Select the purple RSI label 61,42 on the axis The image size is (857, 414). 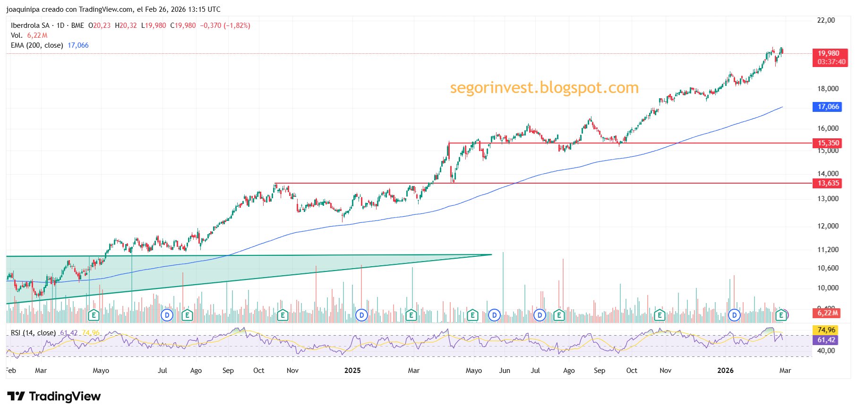825,340
